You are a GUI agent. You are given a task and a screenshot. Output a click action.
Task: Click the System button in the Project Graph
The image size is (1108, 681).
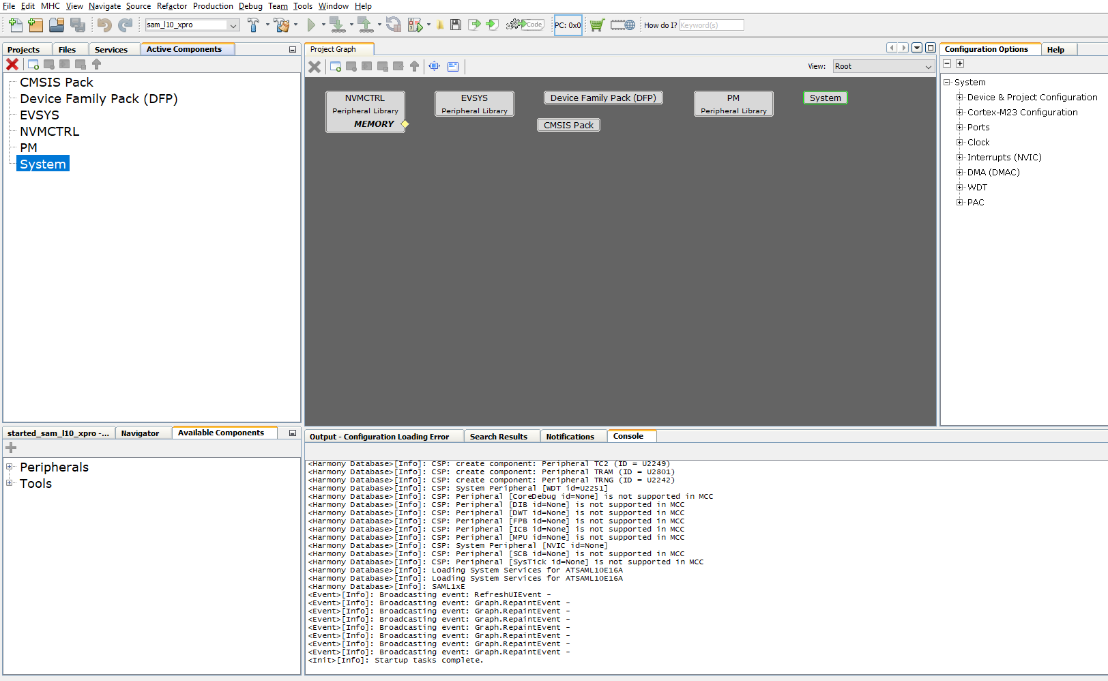825,98
